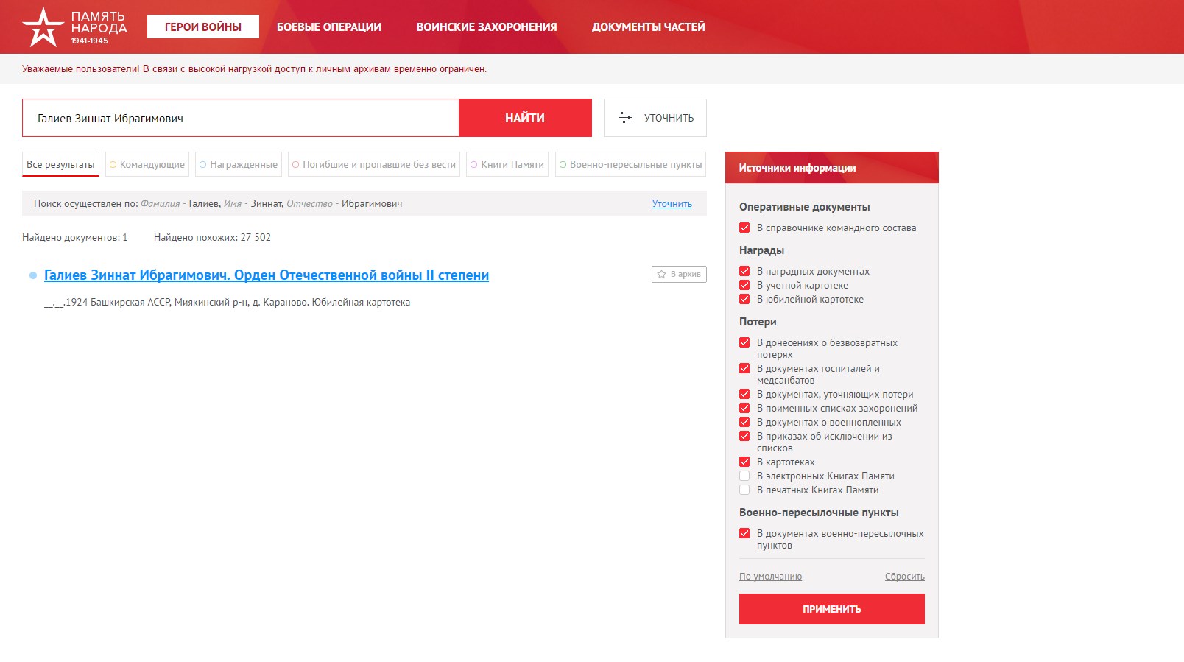Open the Герои войны section

point(203,27)
